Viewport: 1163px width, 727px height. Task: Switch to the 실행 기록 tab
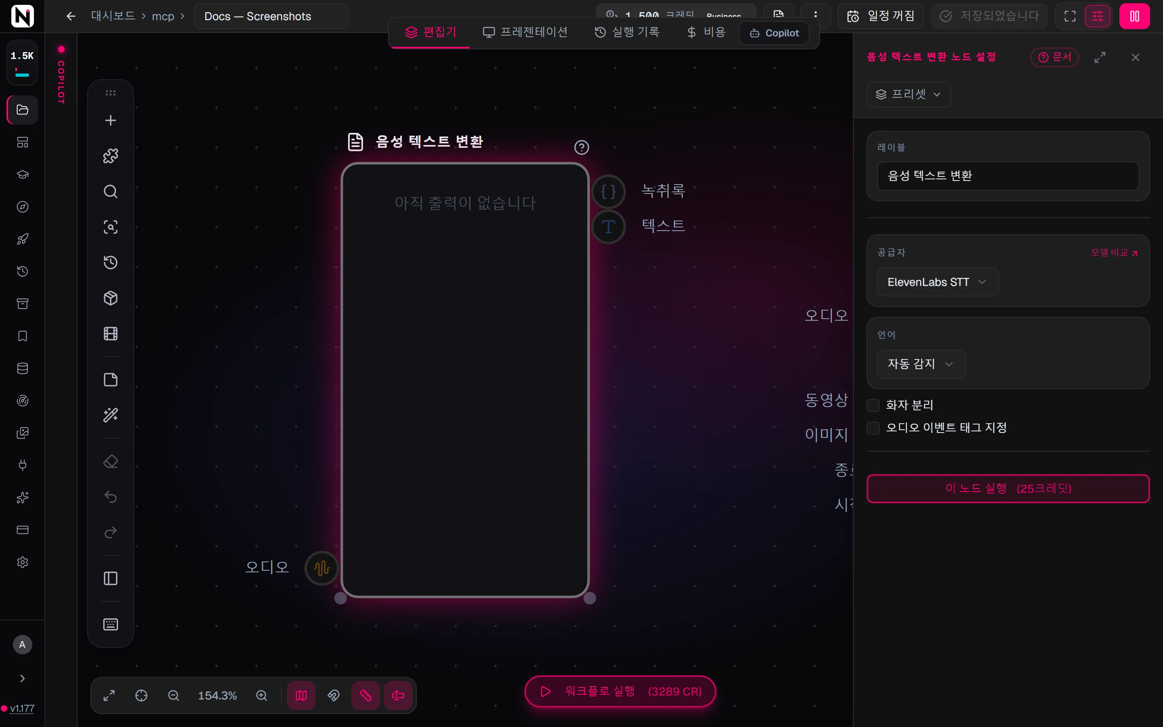tap(627, 32)
